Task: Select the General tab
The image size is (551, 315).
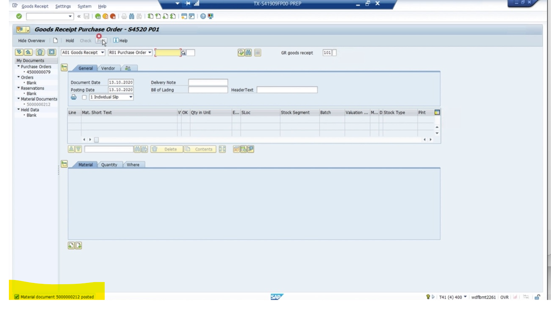Action: (x=86, y=68)
